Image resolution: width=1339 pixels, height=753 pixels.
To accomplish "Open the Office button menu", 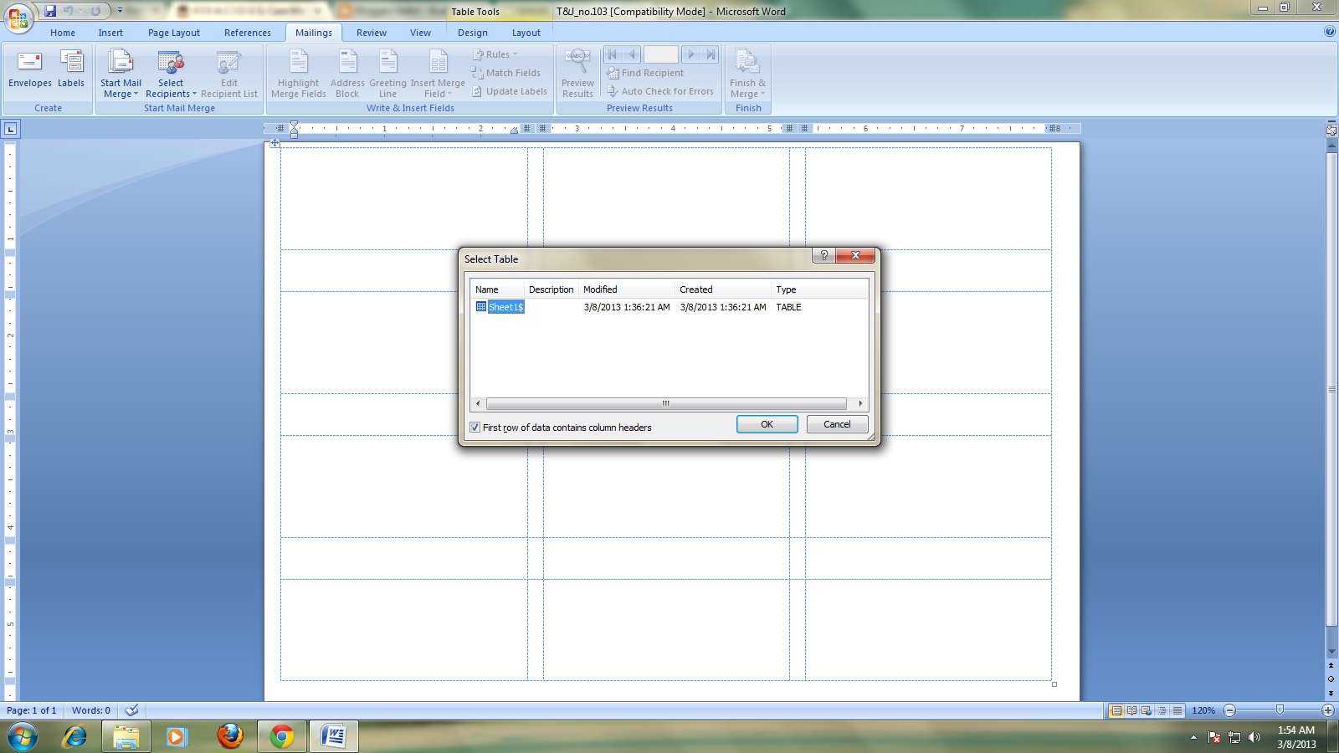I will click(18, 17).
